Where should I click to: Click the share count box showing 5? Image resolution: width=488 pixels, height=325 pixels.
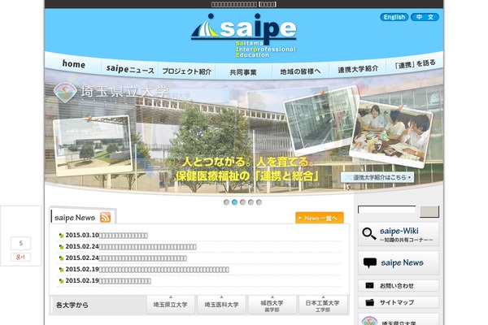20,243
